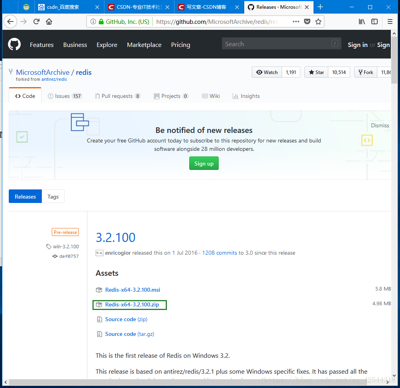Screen dimensions: 400x388
Task: Click the 1208 commits link
Action: click(220, 253)
